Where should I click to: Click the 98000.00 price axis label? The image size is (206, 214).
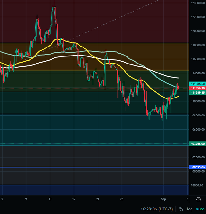pyautogui.click(x=197, y=185)
